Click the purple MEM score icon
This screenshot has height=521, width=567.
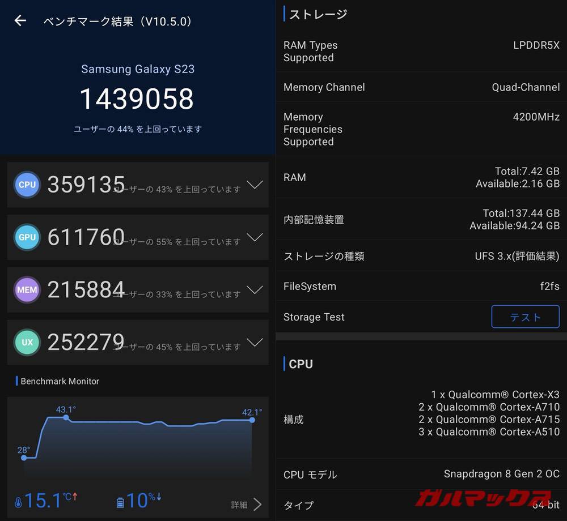tap(27, 290)
